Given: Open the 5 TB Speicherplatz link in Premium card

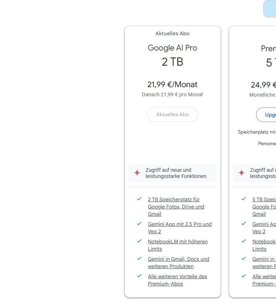Looking at the screenshot, I should (x=264, y=199).
